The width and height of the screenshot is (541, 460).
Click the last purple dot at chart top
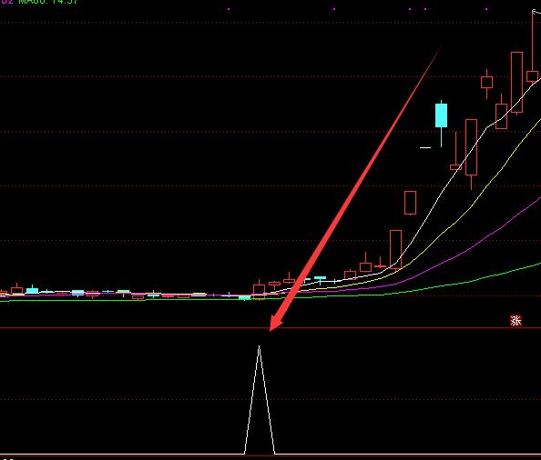pos(486,9)
